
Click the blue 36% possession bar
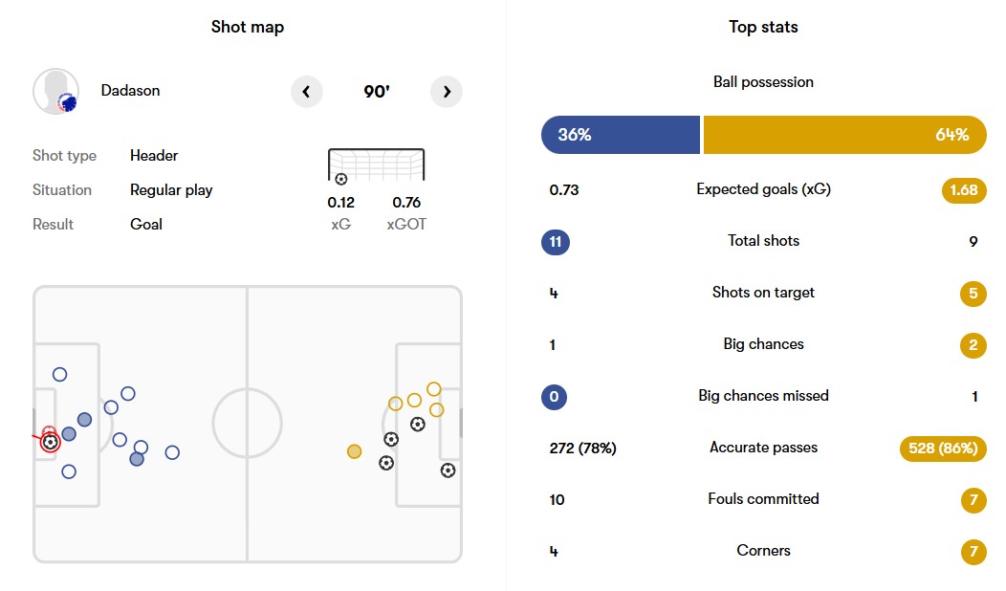[x=621, y=135]
